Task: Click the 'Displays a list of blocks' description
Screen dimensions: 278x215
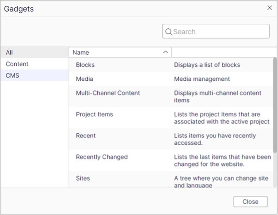Action: (x=207, y=65)
